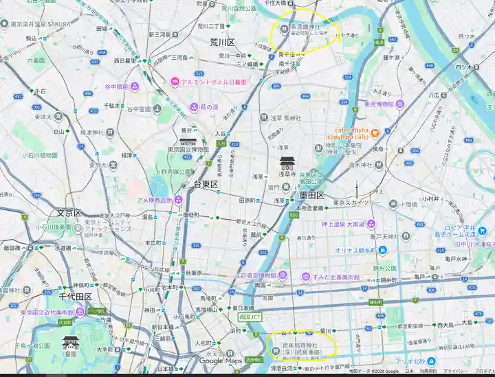Select the 西大島 station label
The width and height of the screenshot is (495, 377).
445,325
